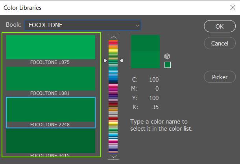Choose the FOCOLTONE 1081 swatch
This screenshot has height=164, width=240.
pyautogui.click(x=51, y=78)
